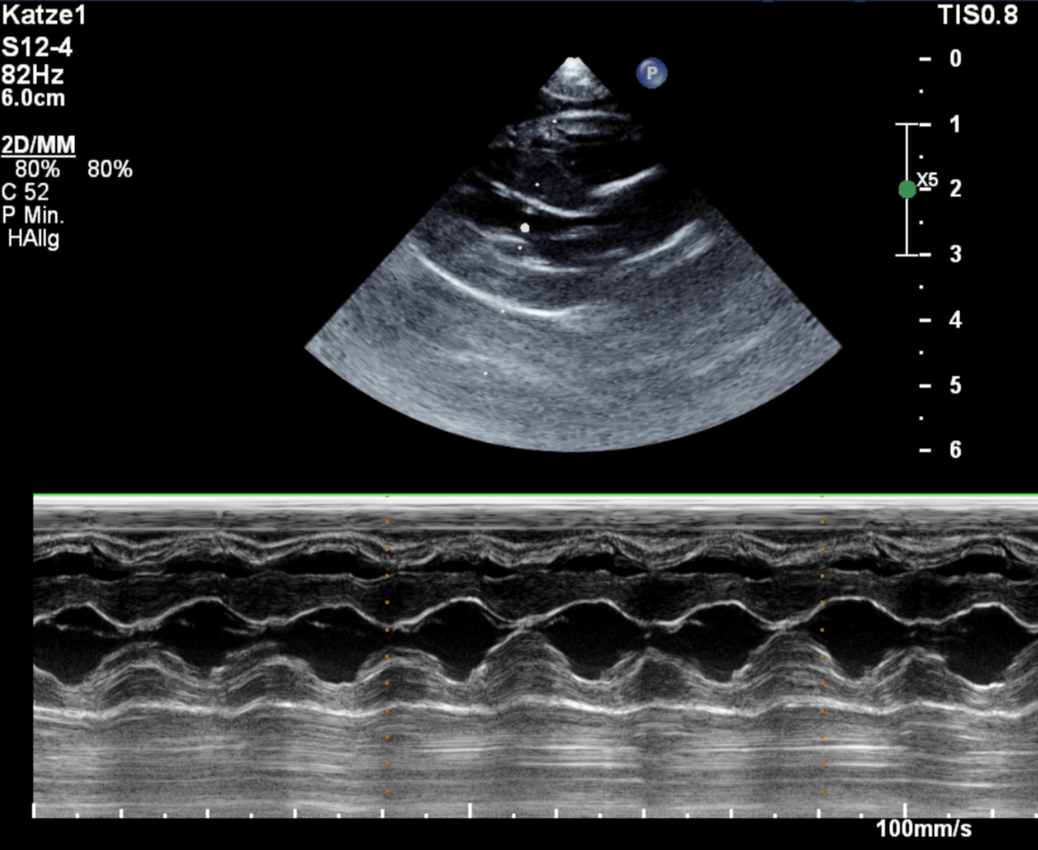1038x850 pixels.
Task: Select the 6.0cm depth readout
Action: coord(33,98)
